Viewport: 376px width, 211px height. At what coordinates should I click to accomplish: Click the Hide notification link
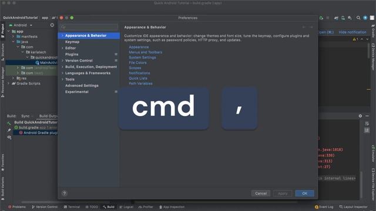coord(352,32)
